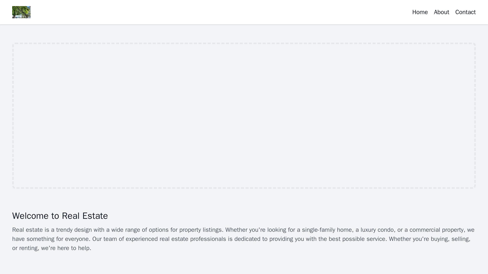Click the house photo logo in header
This screenshot has width=488, height=274.
coord(21,12)
